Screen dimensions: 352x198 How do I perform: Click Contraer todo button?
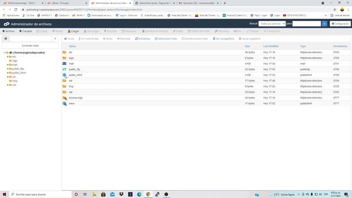pyautogui.click(x=30, y=46)
